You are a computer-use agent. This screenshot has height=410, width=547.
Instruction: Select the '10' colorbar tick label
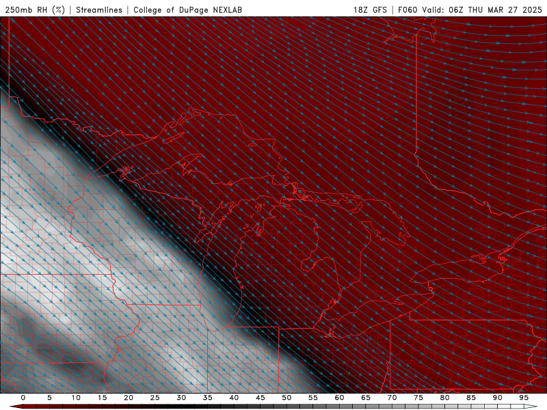click(76, 398)
